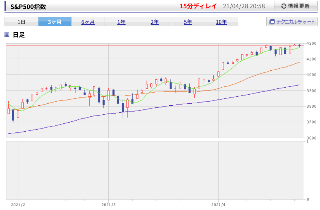Click the S&P500指数 heading
The image size is (320, 210).
pyautogui.click(x=28, y=7)
